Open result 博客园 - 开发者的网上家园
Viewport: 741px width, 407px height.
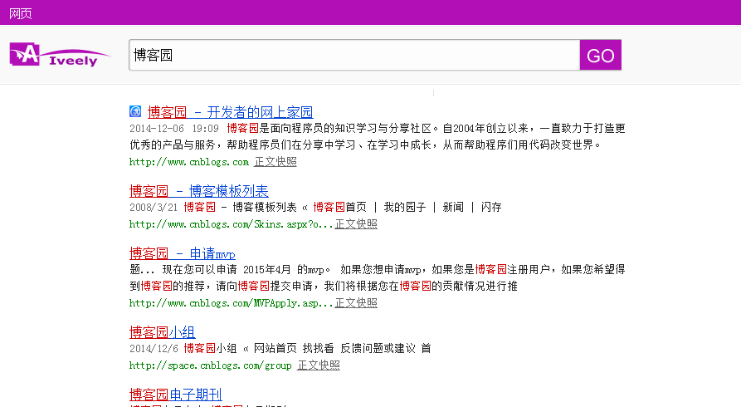pos(230,112)
